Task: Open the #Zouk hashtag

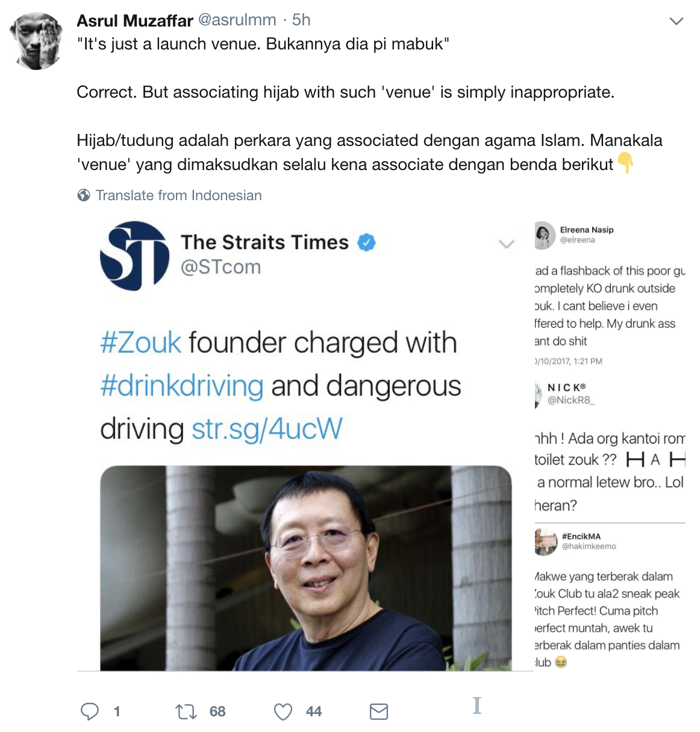Action: [141, 342]
